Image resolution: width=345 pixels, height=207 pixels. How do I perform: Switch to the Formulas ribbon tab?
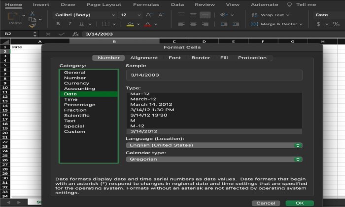pos(146,4)
